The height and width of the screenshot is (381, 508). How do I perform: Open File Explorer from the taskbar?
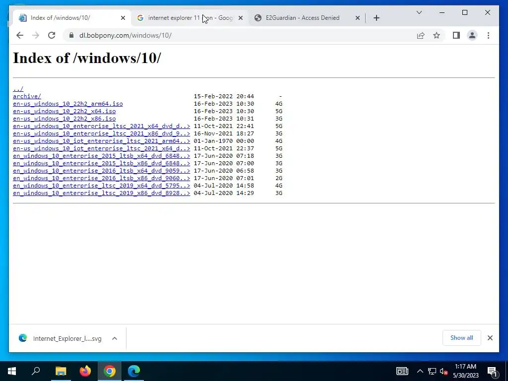(x=61, y=371)
